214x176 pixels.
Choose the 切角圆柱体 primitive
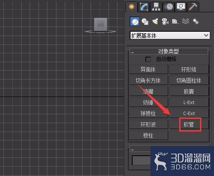189,80
